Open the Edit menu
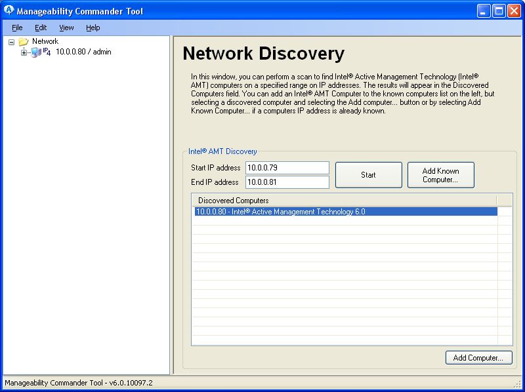 pos(41,28)
